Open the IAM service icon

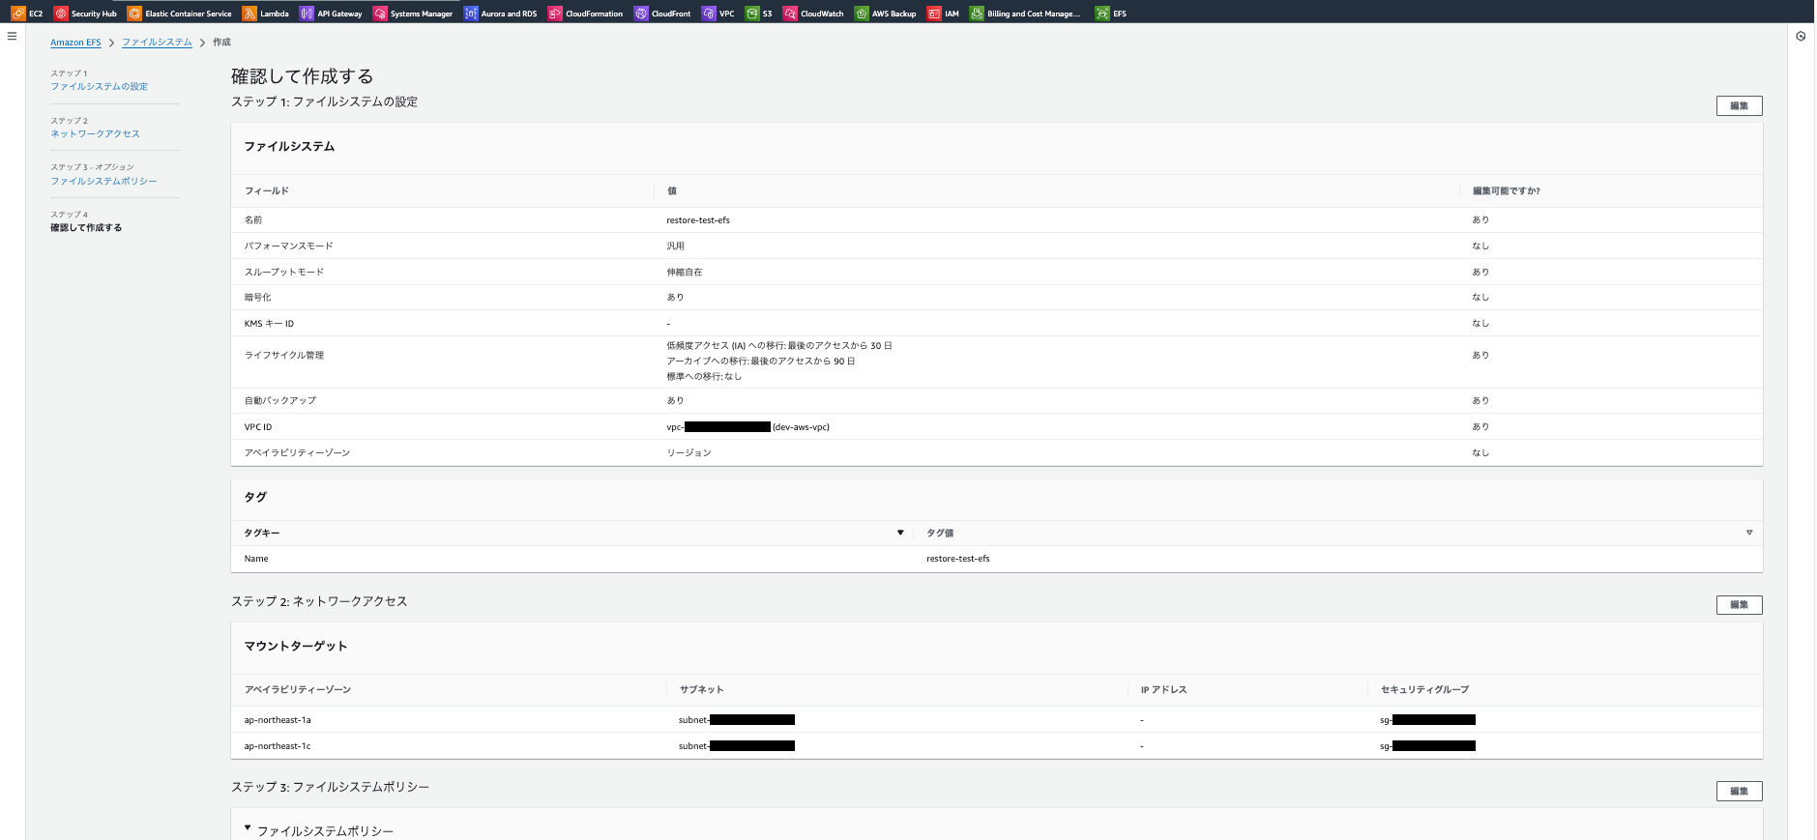pyautogui.click(x=934, y=14)
